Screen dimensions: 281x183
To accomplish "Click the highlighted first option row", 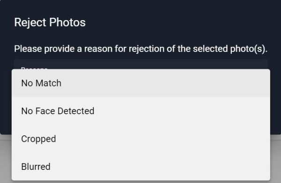I will pyautogui.click(x=141, y=83).
